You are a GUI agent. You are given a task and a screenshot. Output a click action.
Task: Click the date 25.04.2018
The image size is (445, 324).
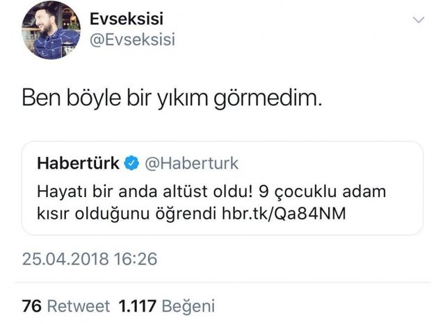coord(65,259)
